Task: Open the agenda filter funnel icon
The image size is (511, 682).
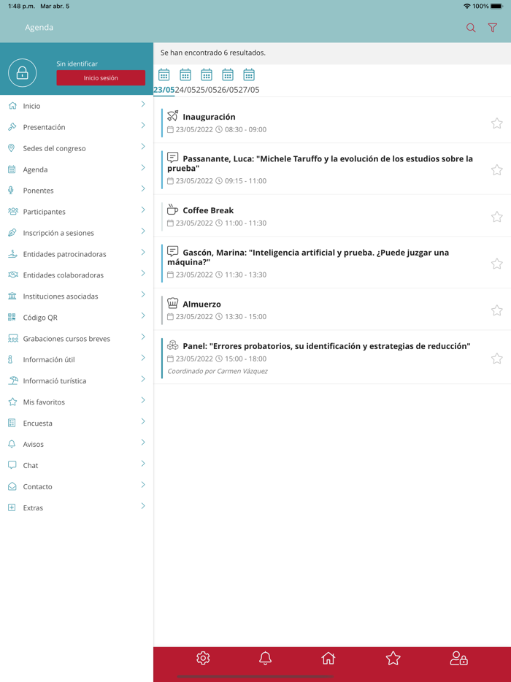Action: [492, 28]
